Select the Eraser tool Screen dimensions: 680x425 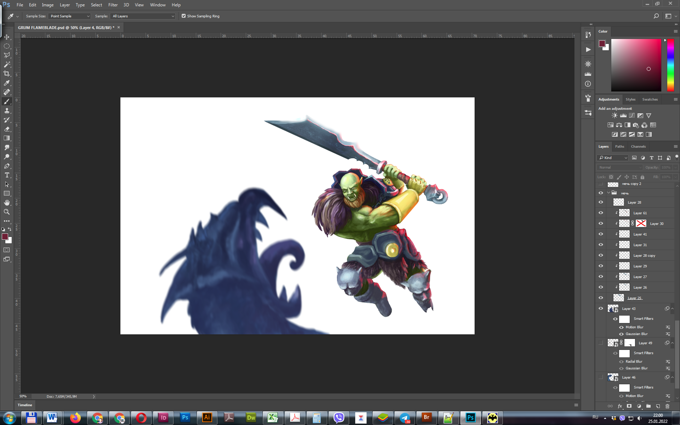click(7, 129)
